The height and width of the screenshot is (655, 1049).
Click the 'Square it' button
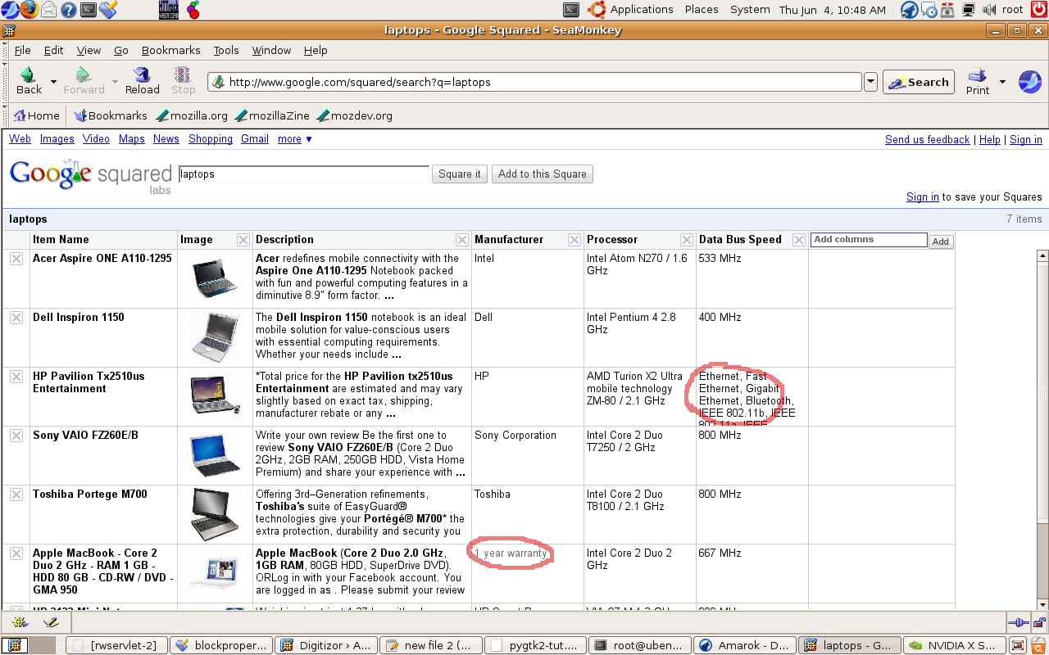tap(460, 174)
